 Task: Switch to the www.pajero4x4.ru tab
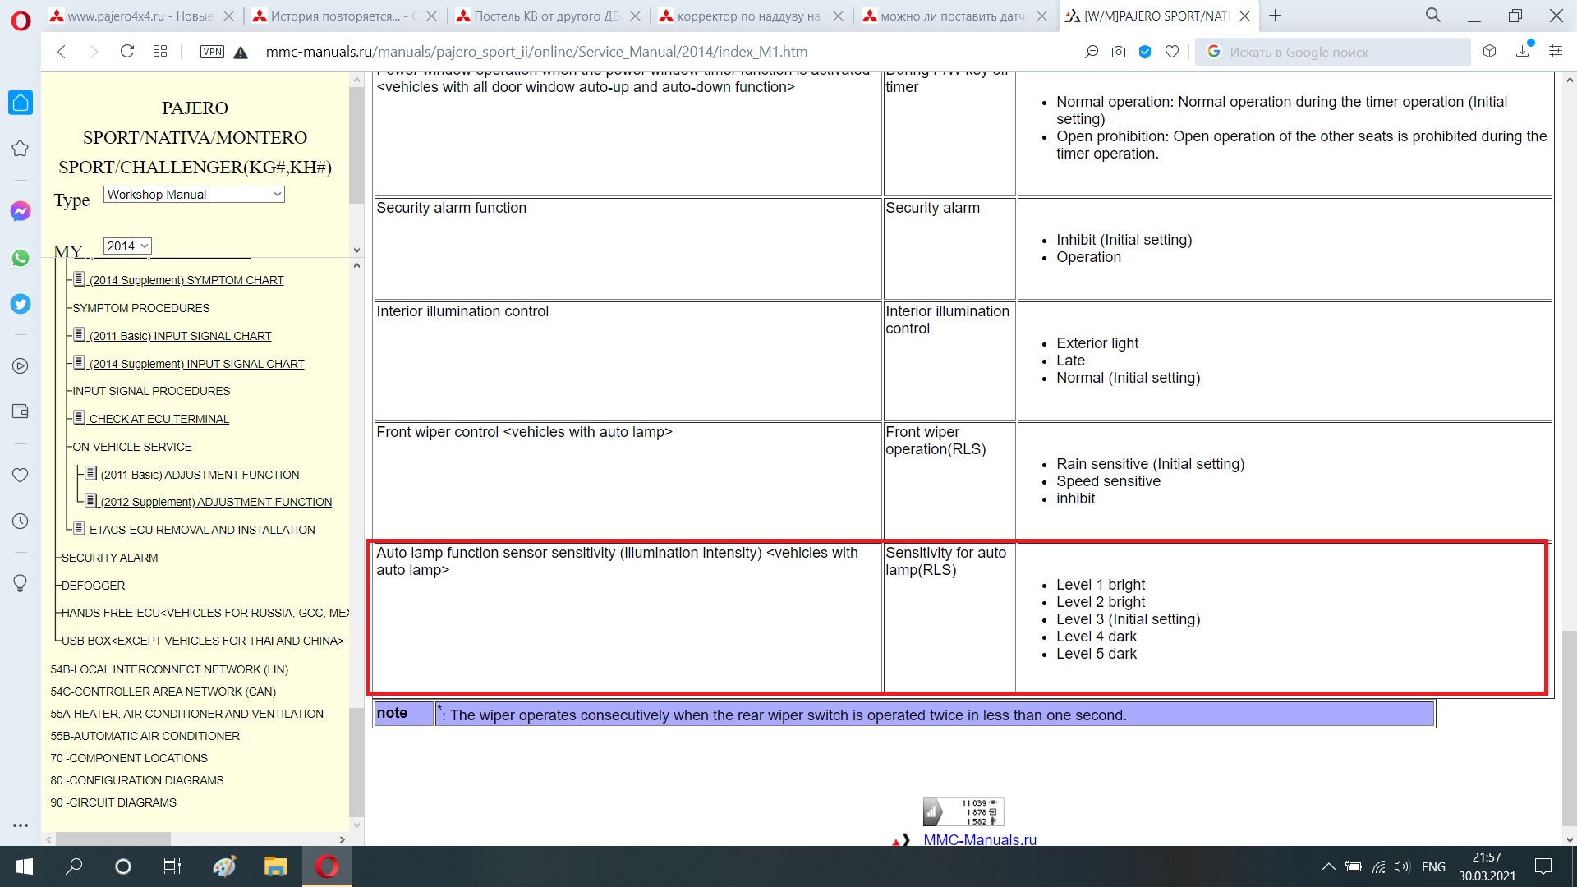140,16
